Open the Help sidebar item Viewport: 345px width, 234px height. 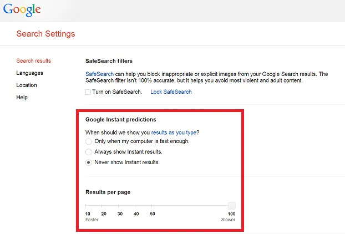(x=22, y=97)
